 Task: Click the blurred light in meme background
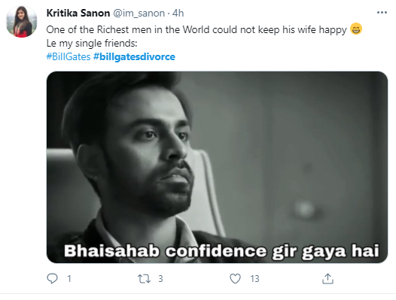point(305,208)
